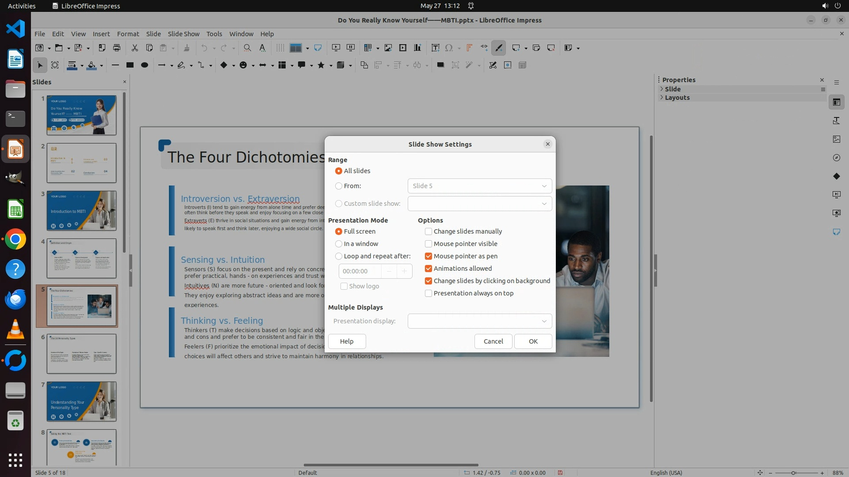Select the In a window radio button

[339, 244]
